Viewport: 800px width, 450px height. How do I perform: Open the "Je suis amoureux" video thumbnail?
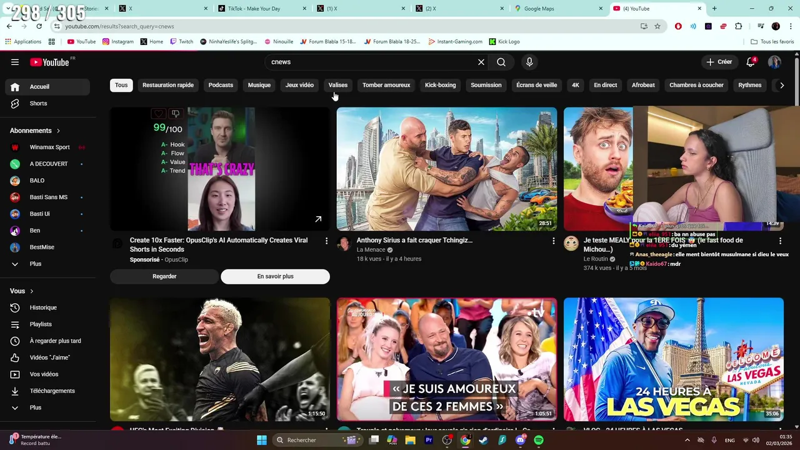point(447,359)
